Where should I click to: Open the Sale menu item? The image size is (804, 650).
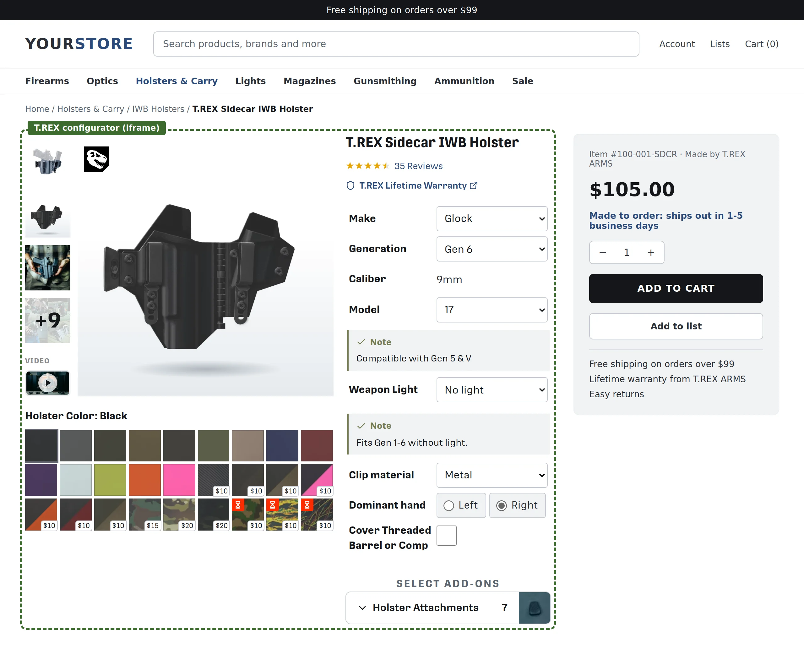click(x=522, y=81)
